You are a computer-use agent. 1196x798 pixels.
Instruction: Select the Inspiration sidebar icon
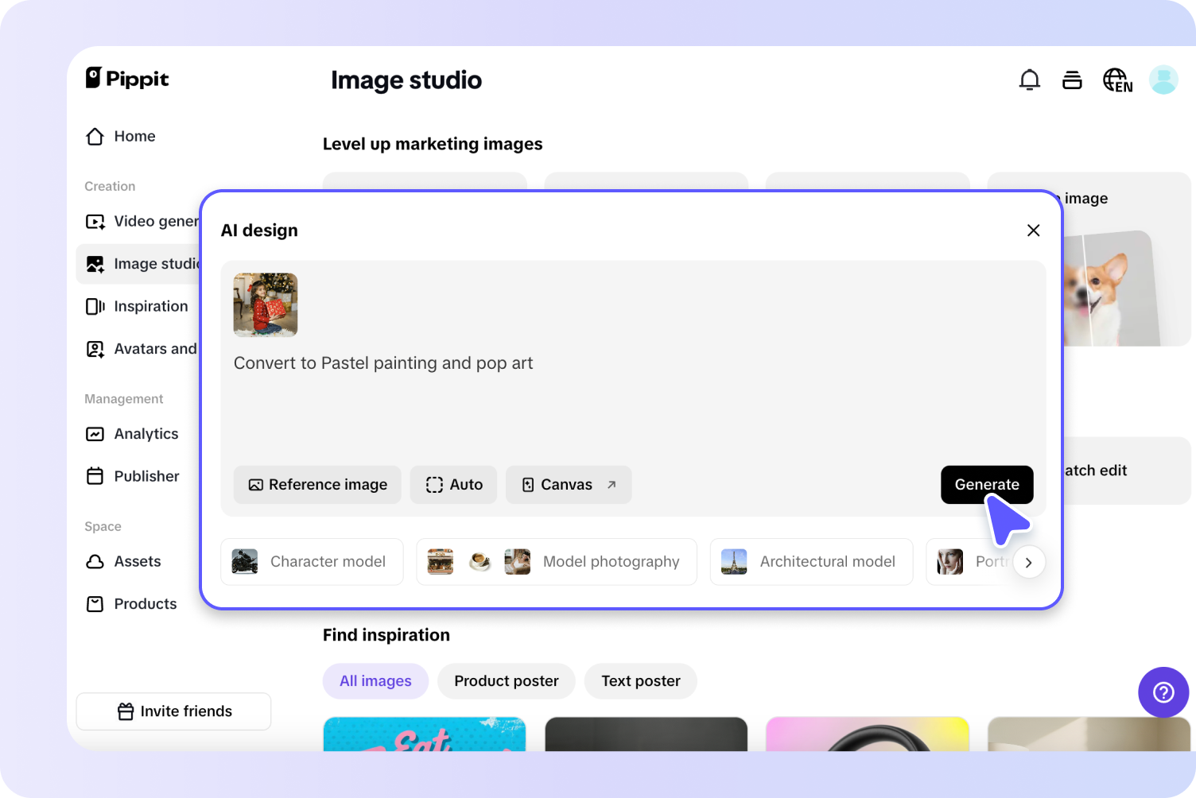(x=95, y=306)
